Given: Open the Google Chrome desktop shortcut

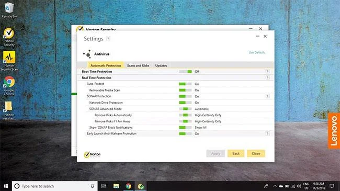Looking at the screenshot, I should click(9, 86).
